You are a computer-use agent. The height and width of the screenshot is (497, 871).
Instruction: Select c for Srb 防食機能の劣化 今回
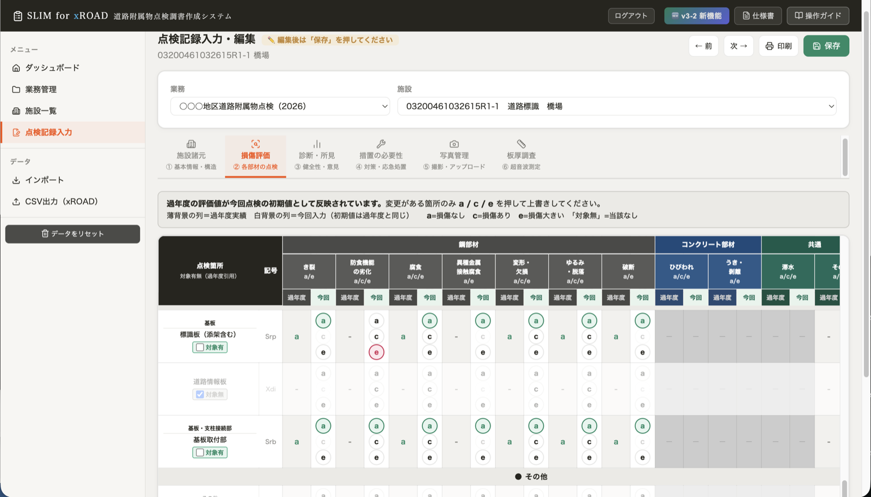(376, 441)
